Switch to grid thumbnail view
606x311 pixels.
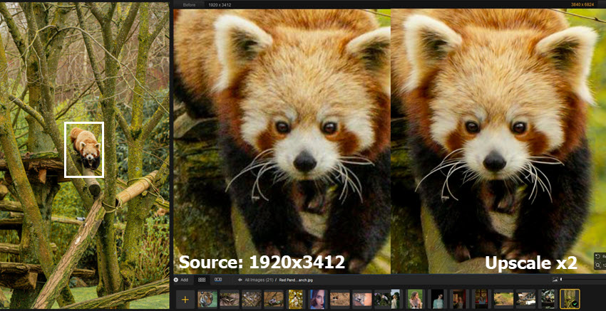click(202, 280)
